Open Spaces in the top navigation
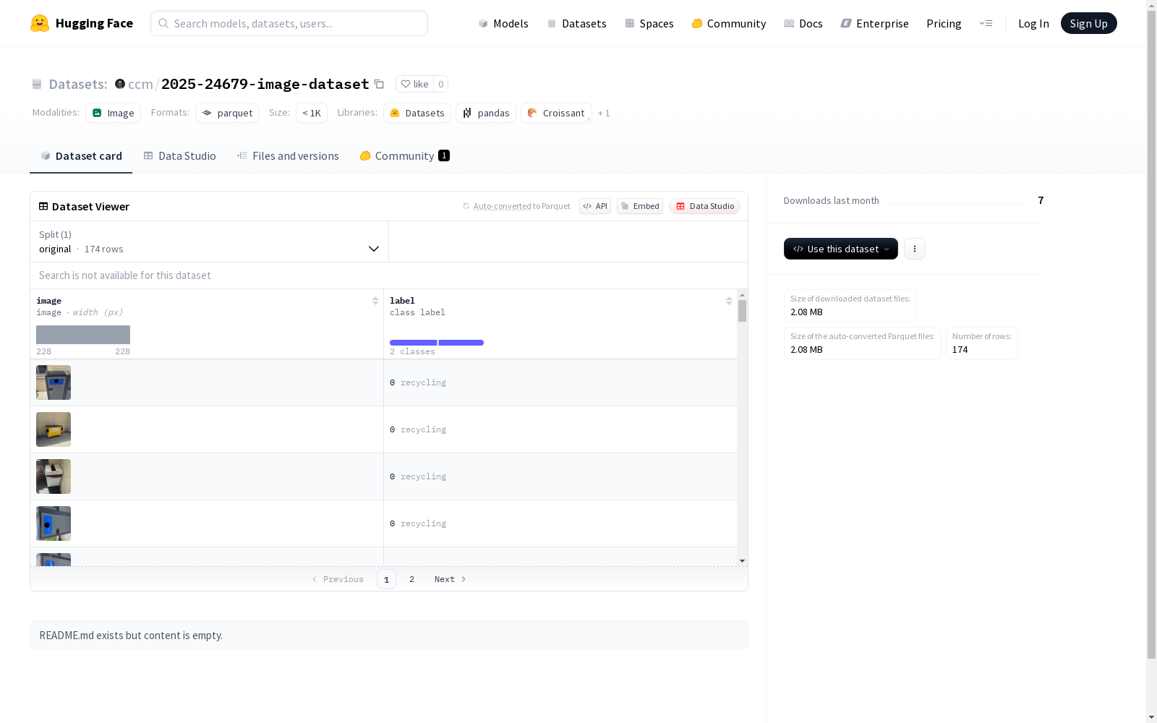This screenshot has width=1157, height=723. tap(649, 23)
